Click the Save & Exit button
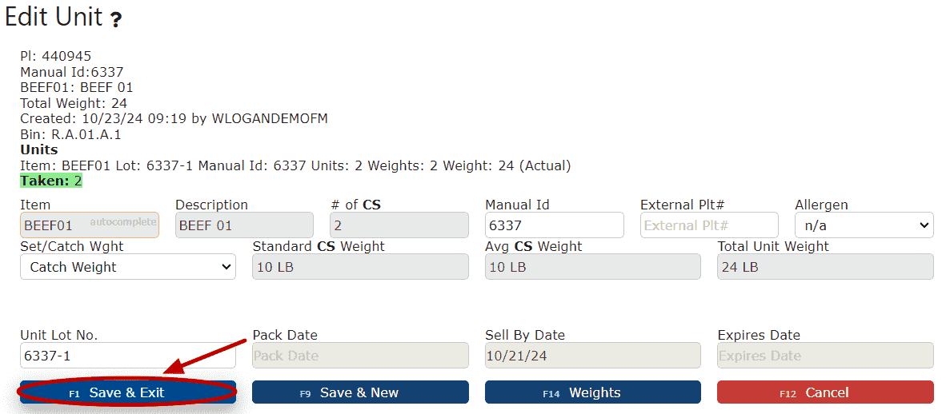This screenshot has width=946, height=414. tap(128, 393)
